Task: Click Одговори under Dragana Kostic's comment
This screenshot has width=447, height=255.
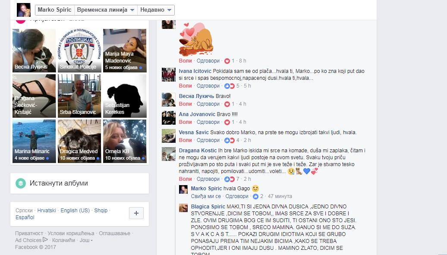Action: click(x=208, y=179)
